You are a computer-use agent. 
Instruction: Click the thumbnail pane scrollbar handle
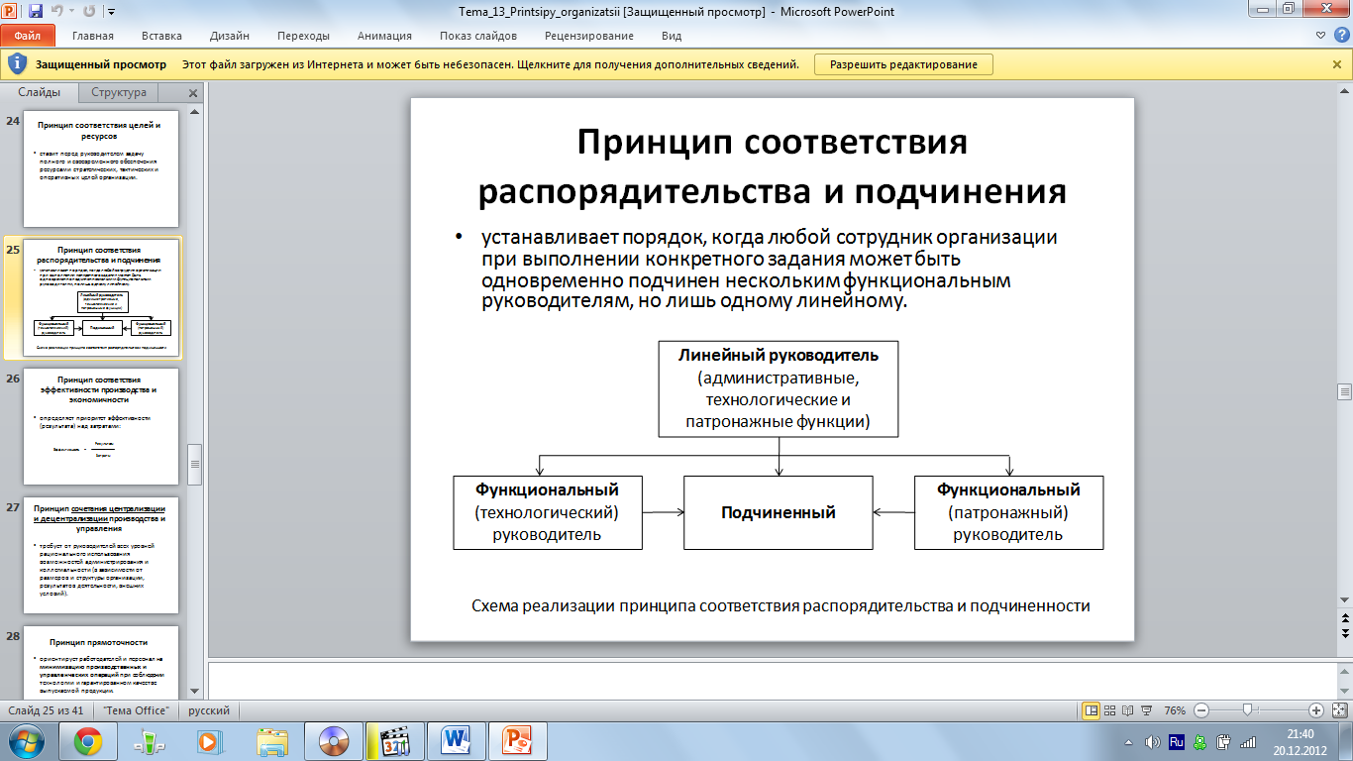(x=195, y=463)
